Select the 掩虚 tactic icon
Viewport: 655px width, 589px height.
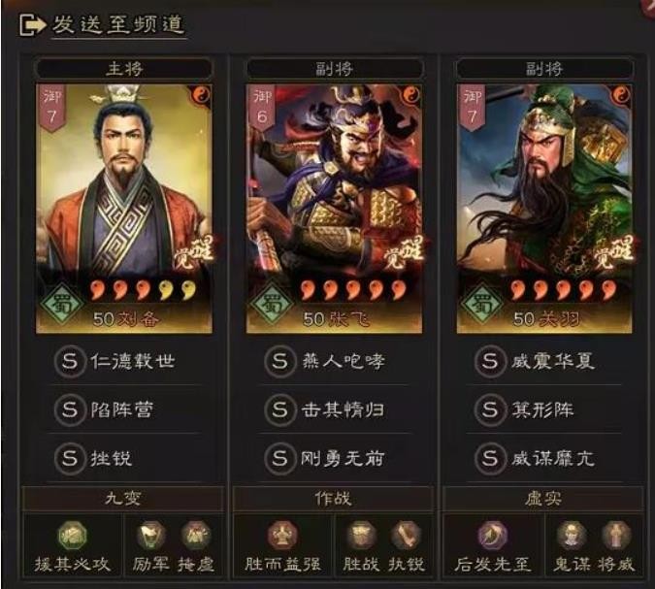coord(195,536)
